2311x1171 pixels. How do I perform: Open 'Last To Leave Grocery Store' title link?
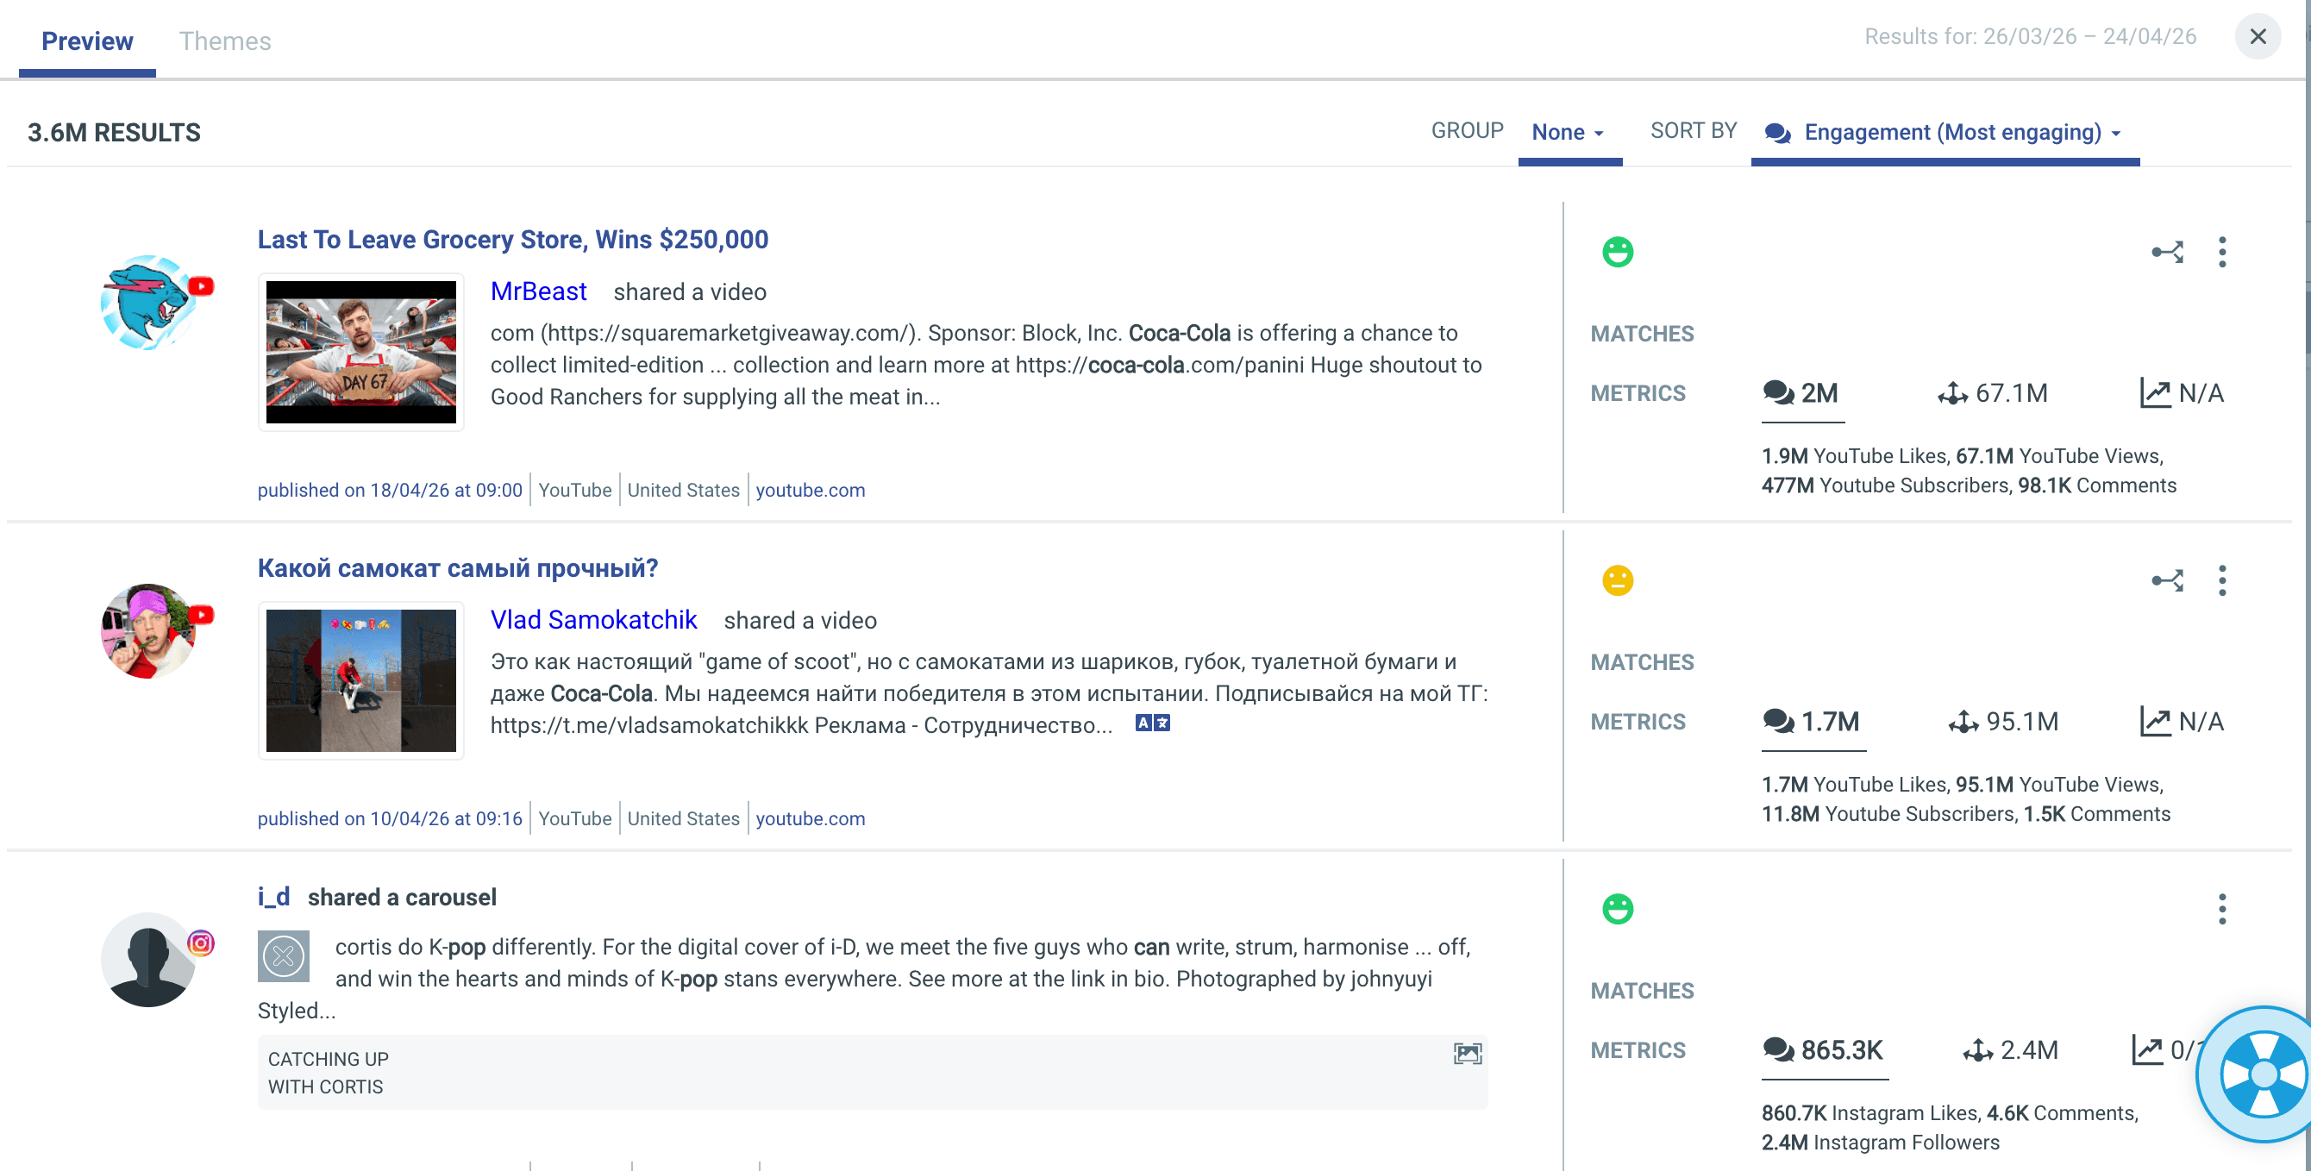pos(512,240)
